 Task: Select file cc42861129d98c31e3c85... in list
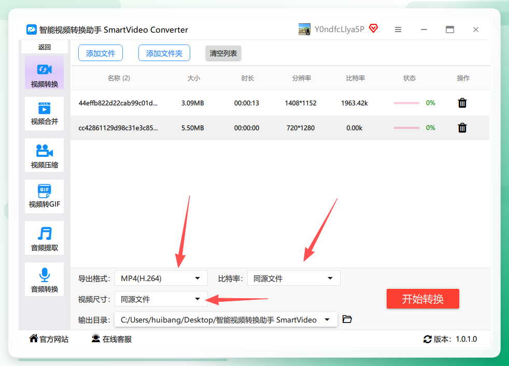(118, 128)
